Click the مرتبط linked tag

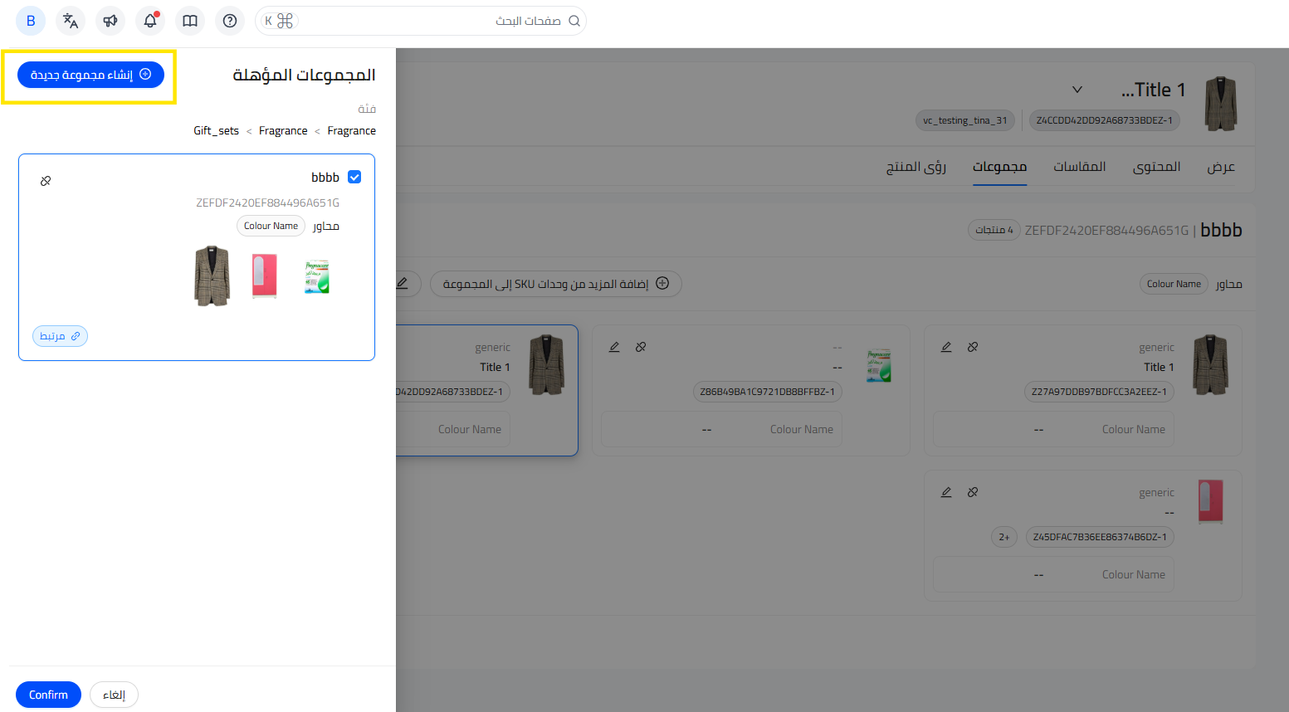60,336
